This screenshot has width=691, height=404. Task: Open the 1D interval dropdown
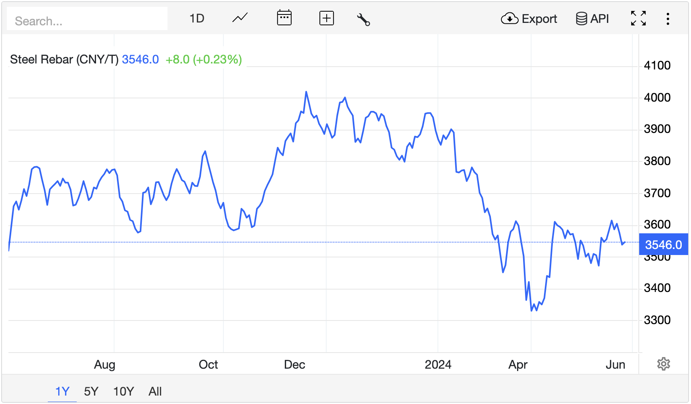tap(197, 18)
